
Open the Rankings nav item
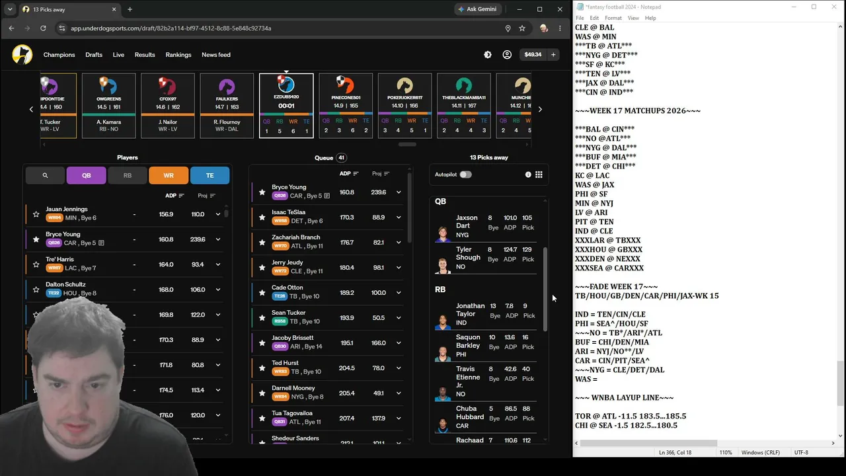pos(178,55)
